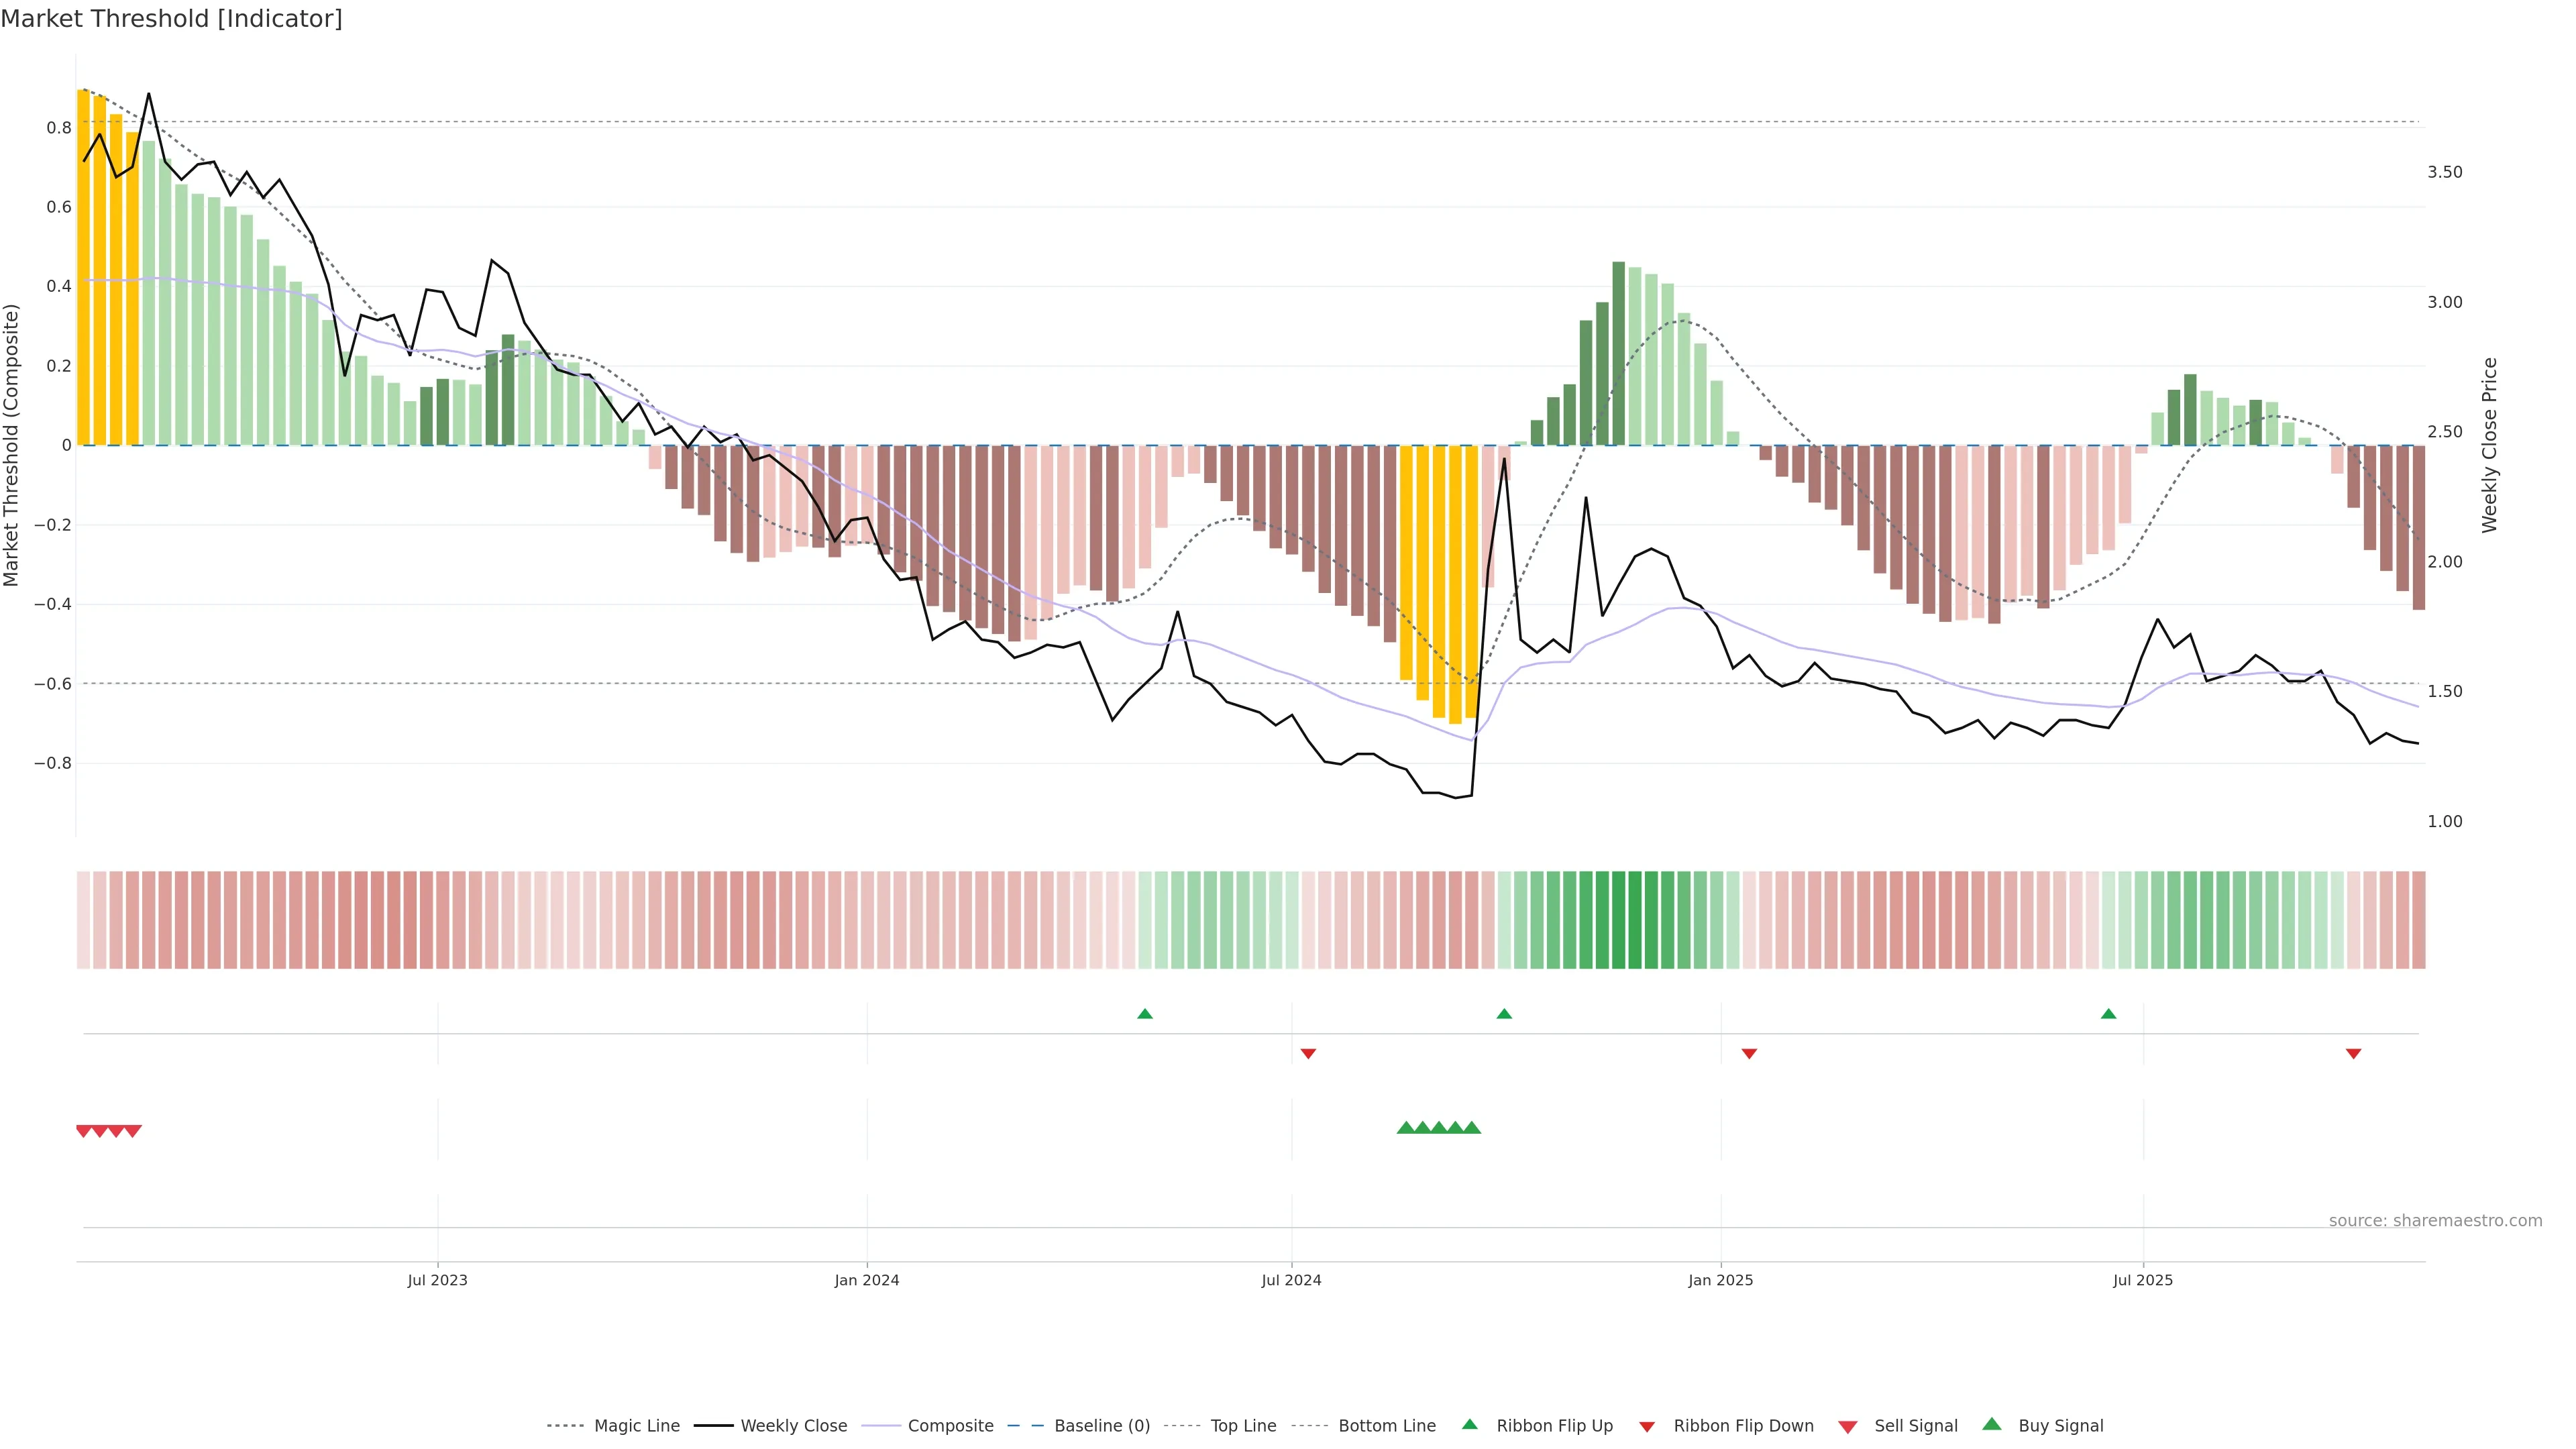Click the Ribbon Flip Up legend triangle
2576x1449 pixels.
[x=1469, y=1424]
